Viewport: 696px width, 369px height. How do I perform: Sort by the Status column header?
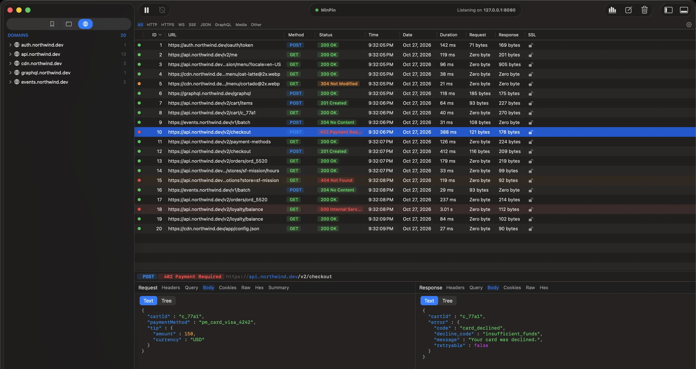point(326,35)
